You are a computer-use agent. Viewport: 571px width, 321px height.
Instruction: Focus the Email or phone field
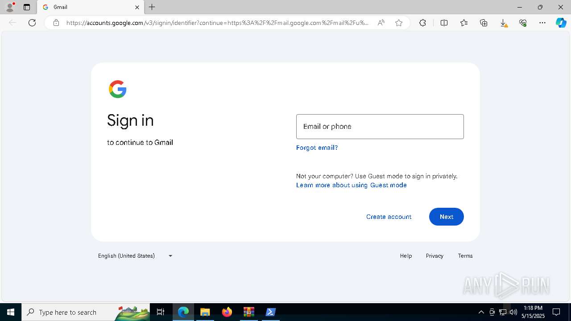[380, 127]
